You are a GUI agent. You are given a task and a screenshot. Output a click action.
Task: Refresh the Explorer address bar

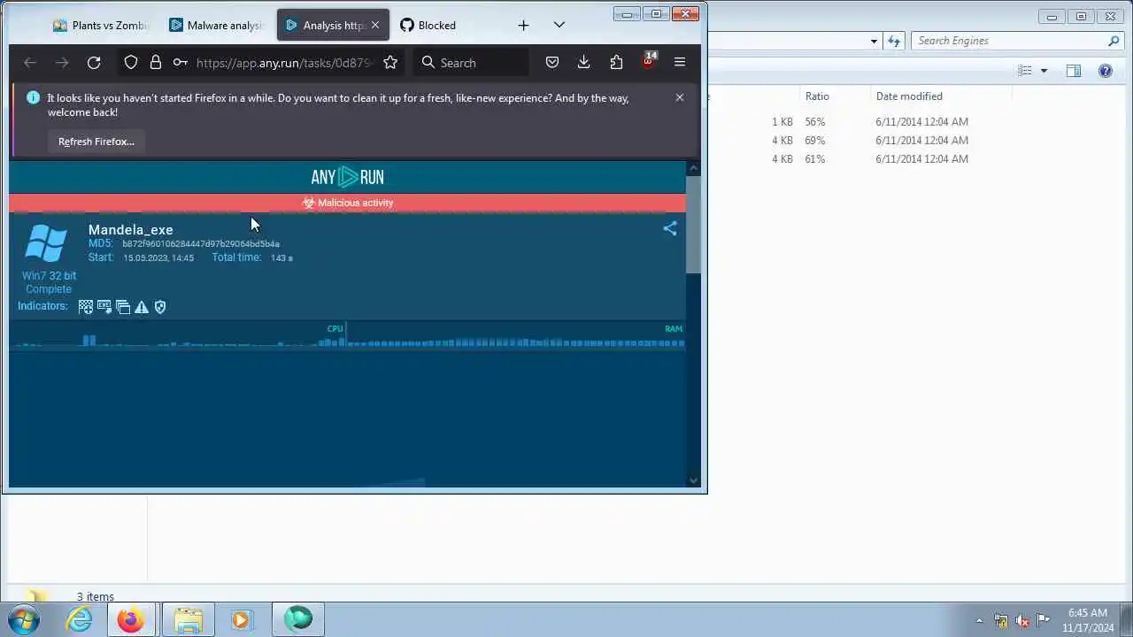click(x=894, y=41)
